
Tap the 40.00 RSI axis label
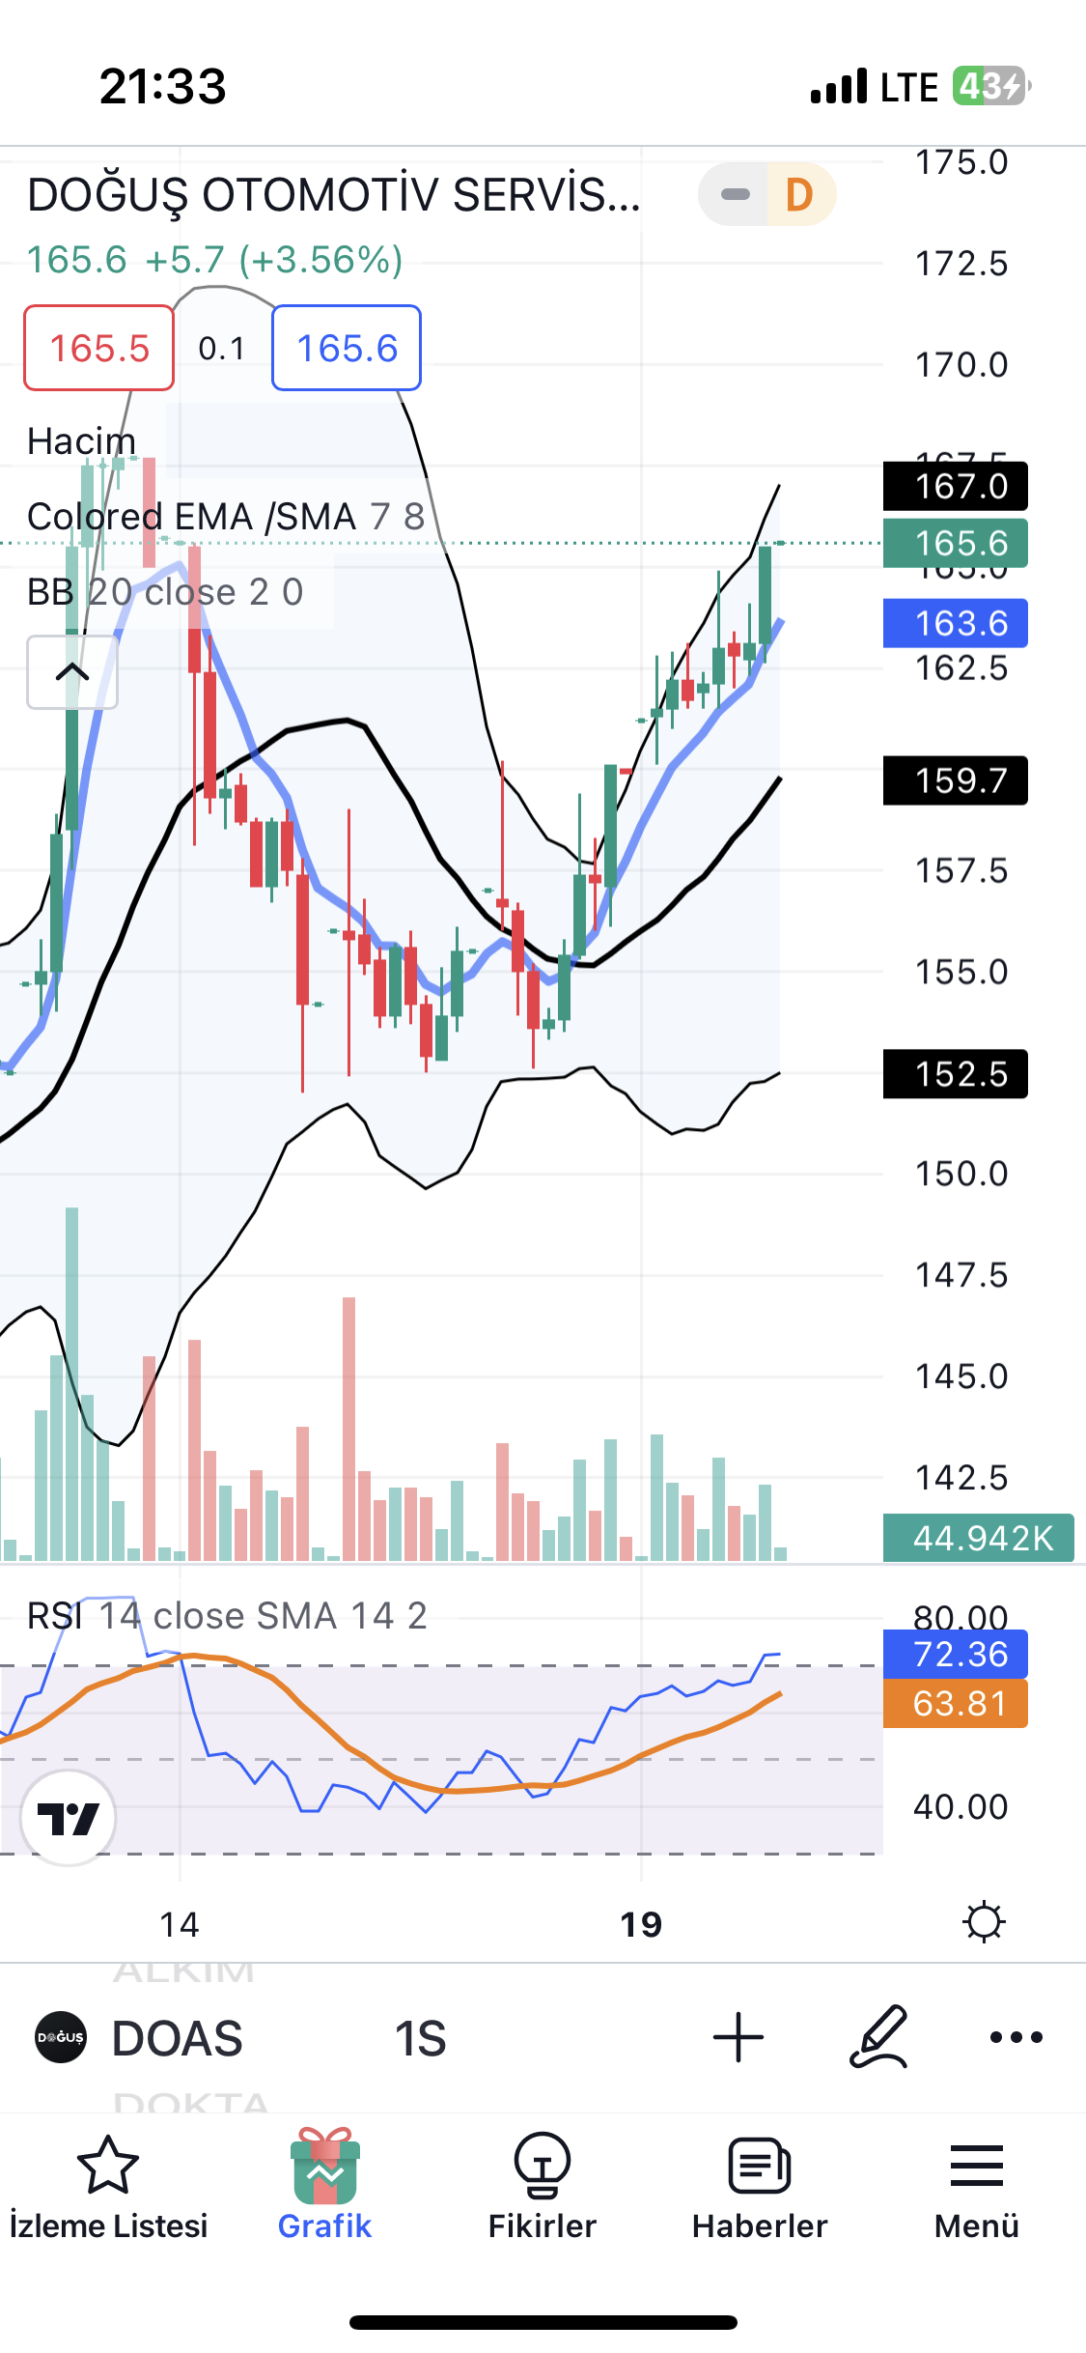(961, 1806)
